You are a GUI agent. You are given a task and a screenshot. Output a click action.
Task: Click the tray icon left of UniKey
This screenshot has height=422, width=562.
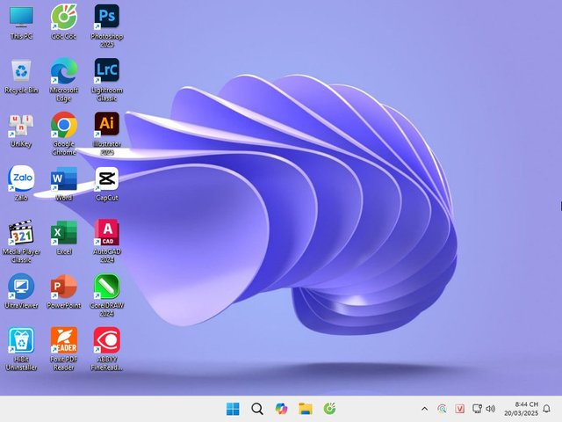click(443, 409)
